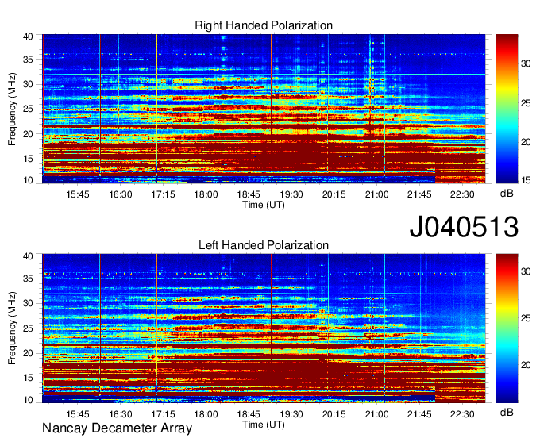The image size is (540, 438).
Task: Click the 19:30 time tick under Left Handed plot
Action: [291, 414]
